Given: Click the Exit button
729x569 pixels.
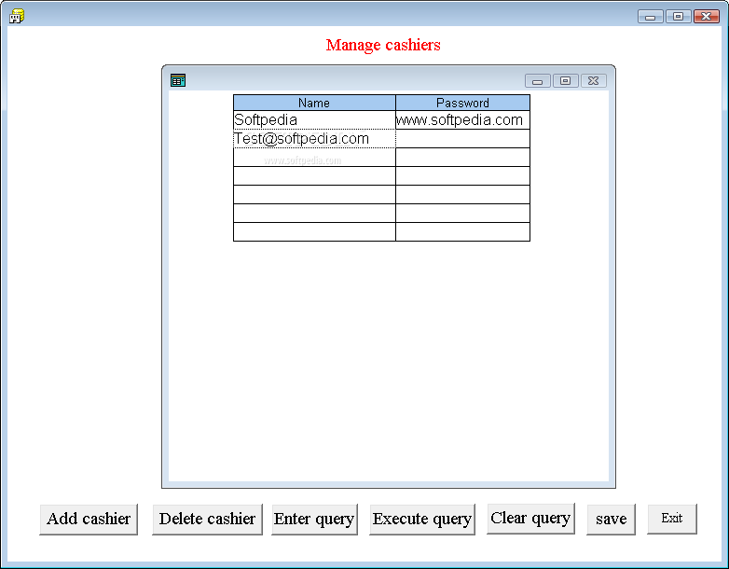Looking at the screenshot, I should (672, 519).
